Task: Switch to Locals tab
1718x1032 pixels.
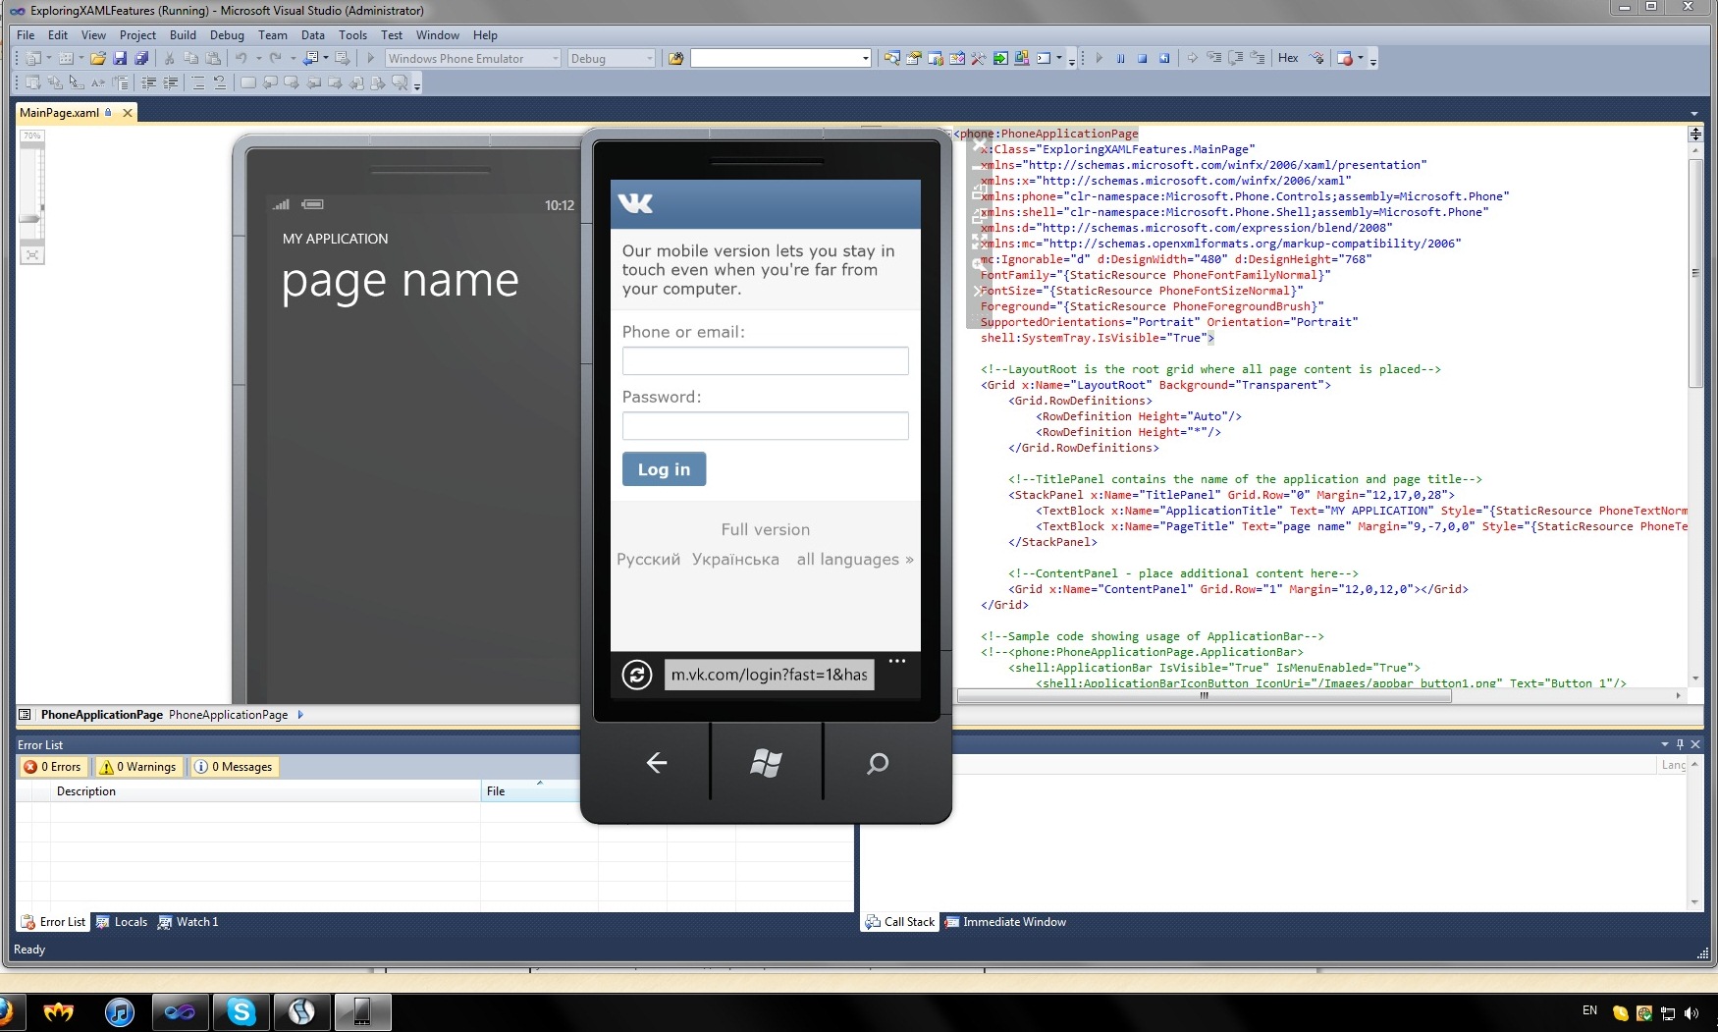Action: click(x=121, y=922)
